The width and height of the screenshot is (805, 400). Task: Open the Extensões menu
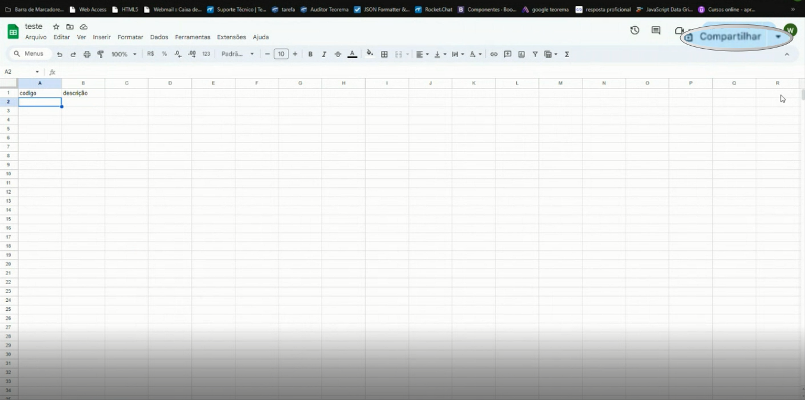tap(231, 37)
